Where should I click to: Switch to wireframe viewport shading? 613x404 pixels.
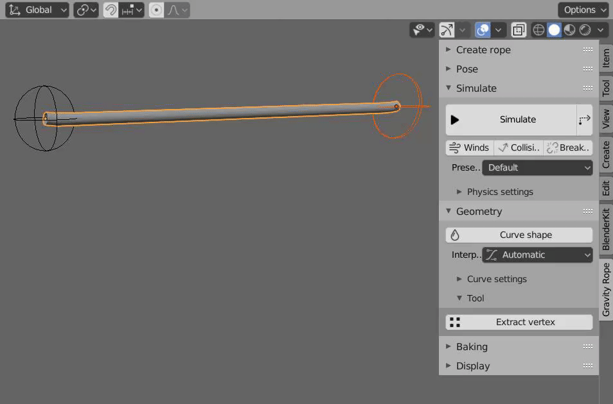coord(539,29)
